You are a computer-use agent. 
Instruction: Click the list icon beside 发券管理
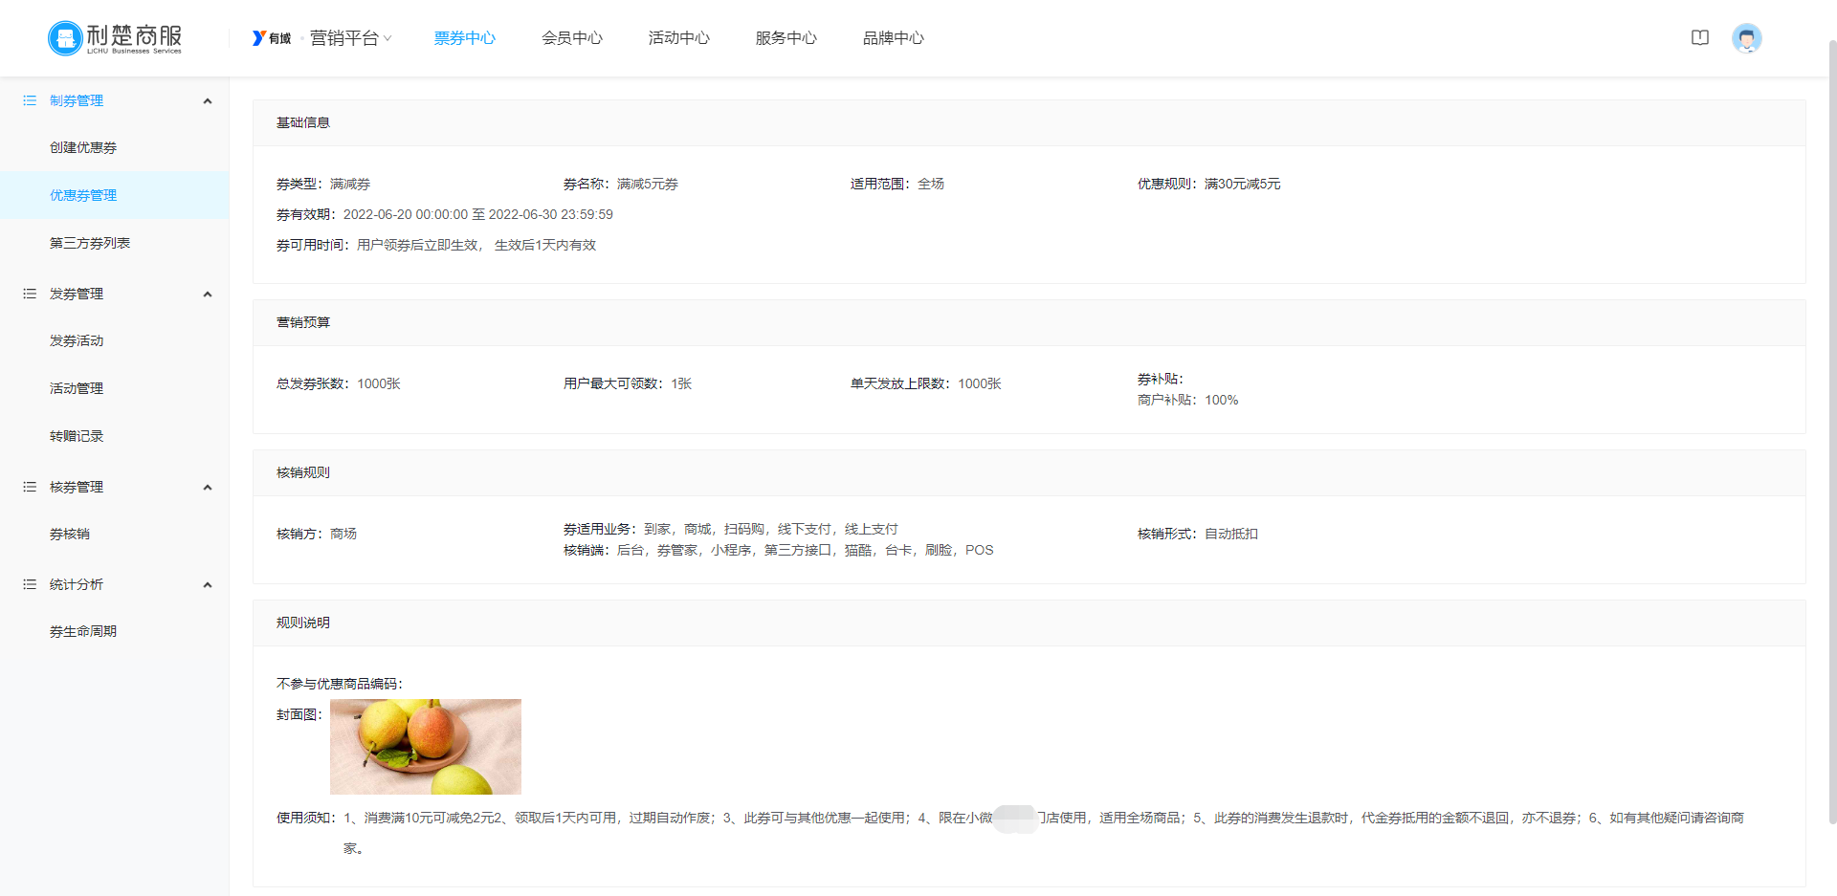pos(30,294)
